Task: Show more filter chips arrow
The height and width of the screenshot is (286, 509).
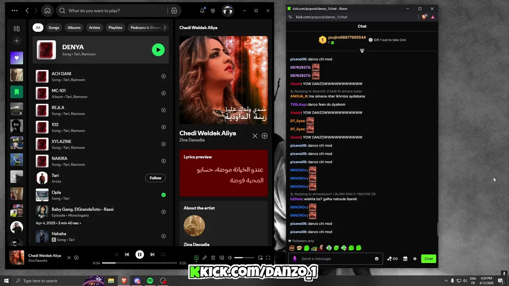Action: pos(165,27)
